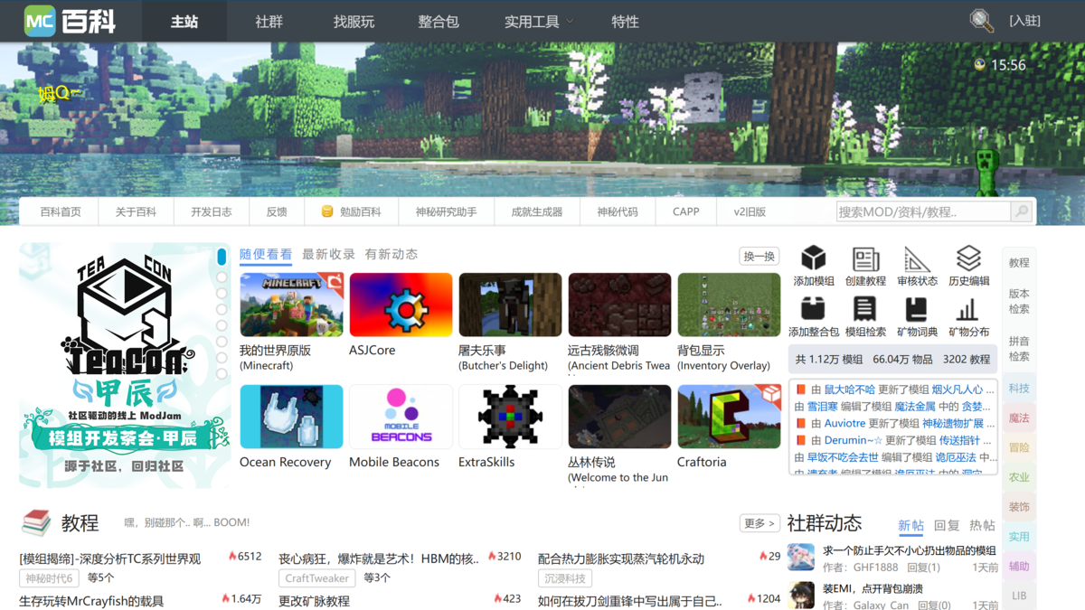The width and height of the screenshot is (1085, 610).
Task: Open 版本检索 in right sidebar
Action: coord(1019,301)
